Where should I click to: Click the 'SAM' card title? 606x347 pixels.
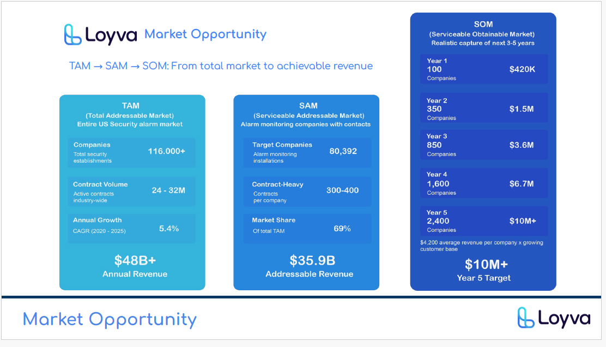[x=308, y=106]
